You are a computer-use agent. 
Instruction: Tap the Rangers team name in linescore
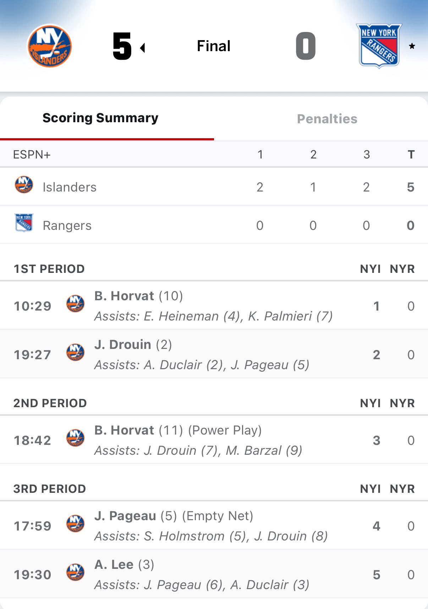(x=67, y=226)
